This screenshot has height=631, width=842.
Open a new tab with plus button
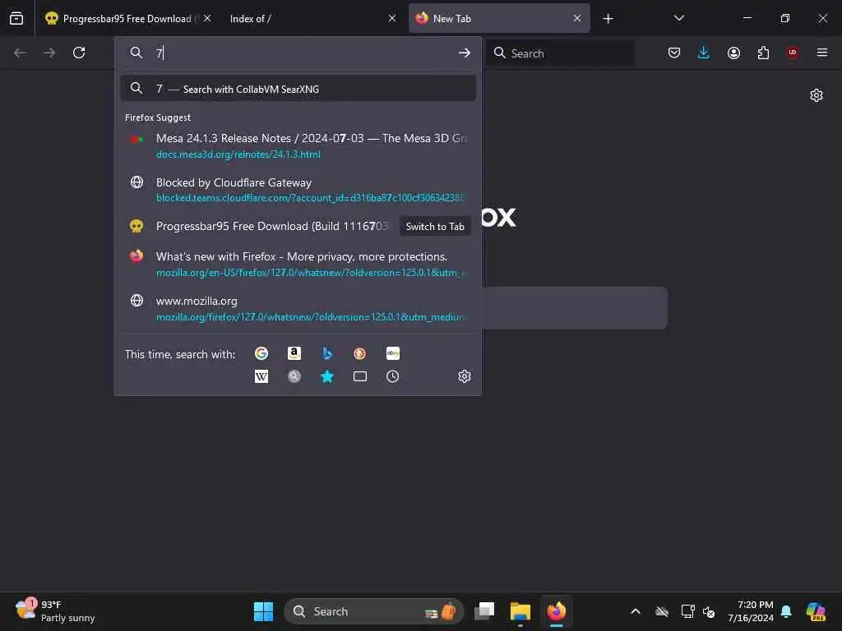point(608,19)
